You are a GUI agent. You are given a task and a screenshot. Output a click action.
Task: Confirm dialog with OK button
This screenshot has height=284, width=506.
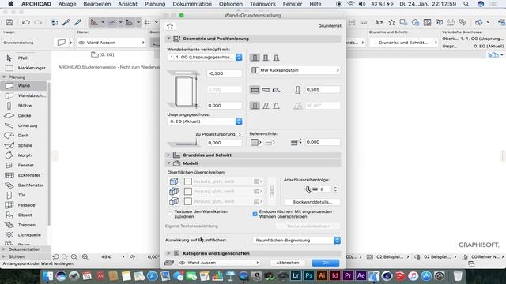point(326,263)
